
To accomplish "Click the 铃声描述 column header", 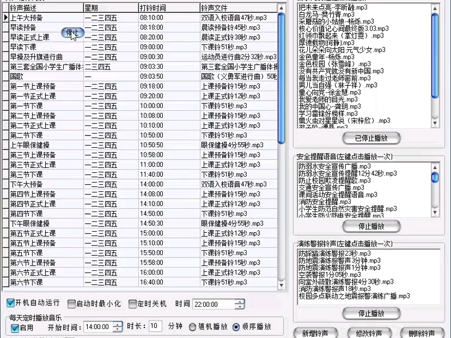I will tap(46, 8).
